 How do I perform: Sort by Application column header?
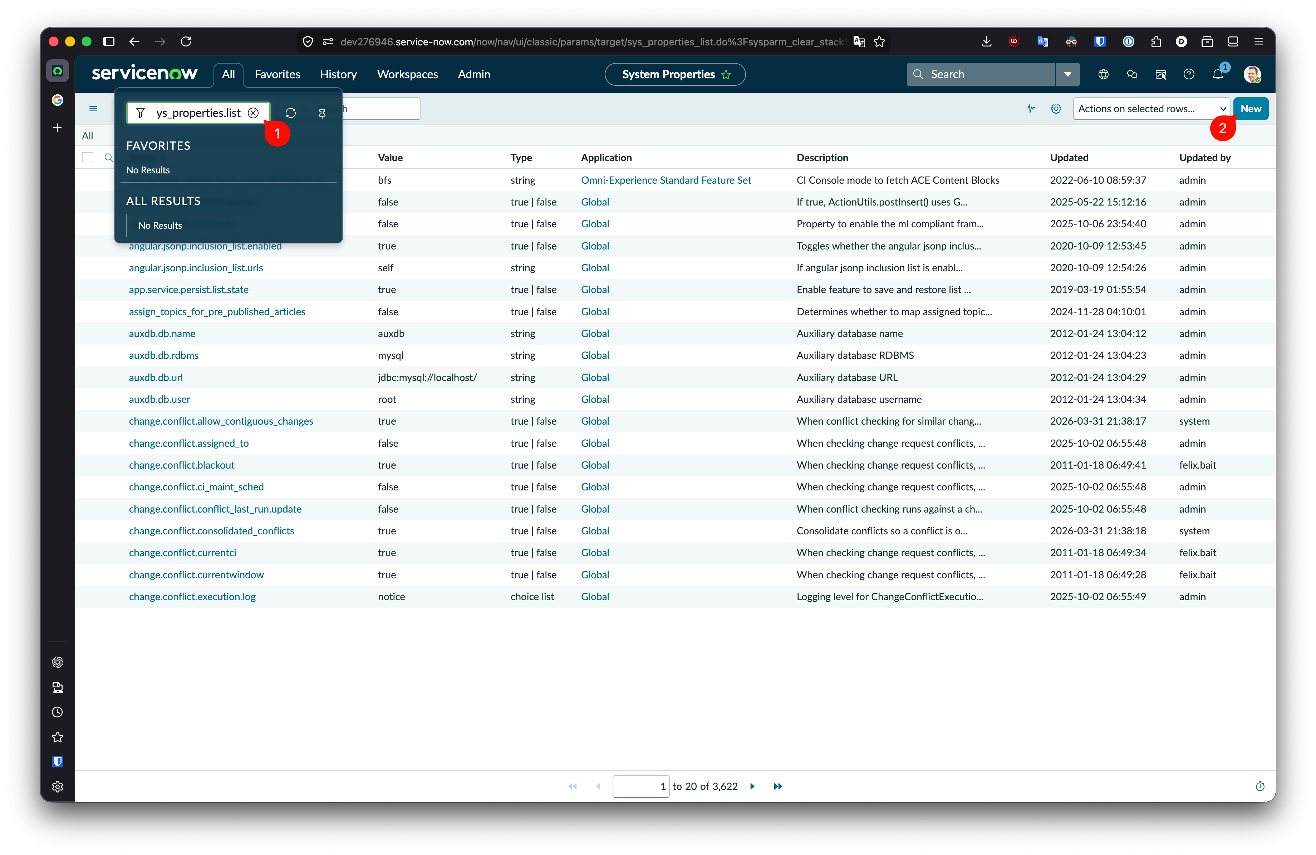pyautogui.click(x=606, y=158)
